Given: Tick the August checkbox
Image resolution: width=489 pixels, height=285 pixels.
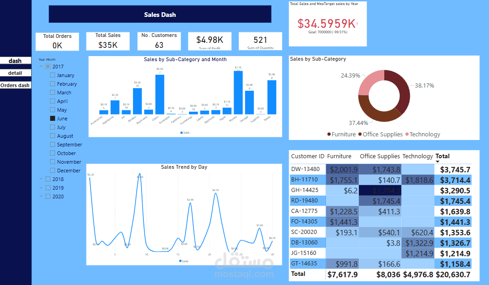Looking at the screenshot, I should pos(52,135).
